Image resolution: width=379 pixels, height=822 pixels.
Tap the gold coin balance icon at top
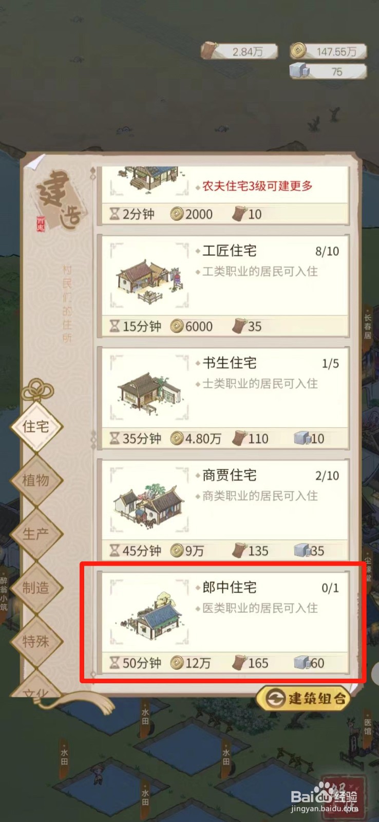298,50
